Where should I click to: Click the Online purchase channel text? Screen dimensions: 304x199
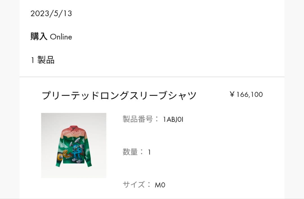[61, 37]
